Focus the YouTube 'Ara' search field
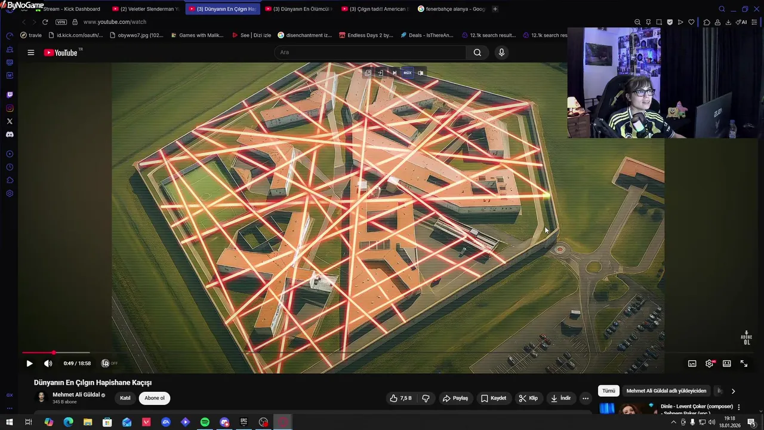The image size is (764, 430). [370, 53]
